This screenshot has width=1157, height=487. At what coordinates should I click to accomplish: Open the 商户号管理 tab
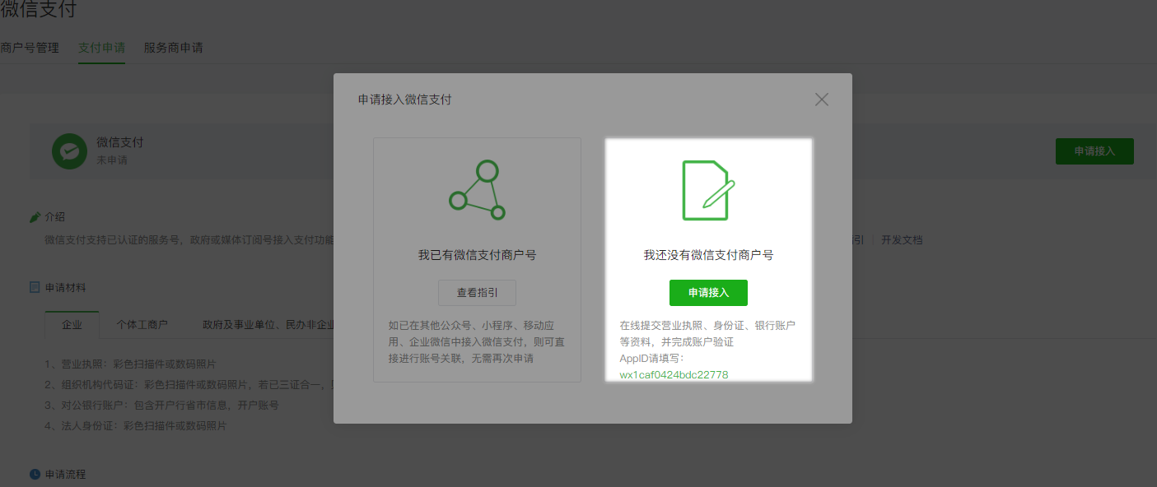click(30, 48)
